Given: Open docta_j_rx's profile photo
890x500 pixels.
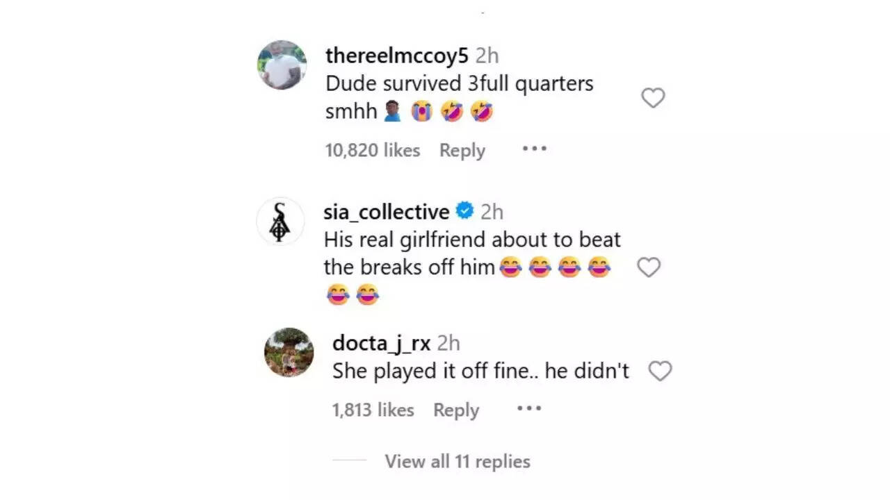Looking at the screenshot, I should [x=289, y=352].
